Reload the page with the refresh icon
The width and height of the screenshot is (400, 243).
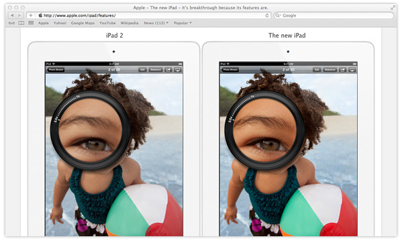click(x=267, y=15)
